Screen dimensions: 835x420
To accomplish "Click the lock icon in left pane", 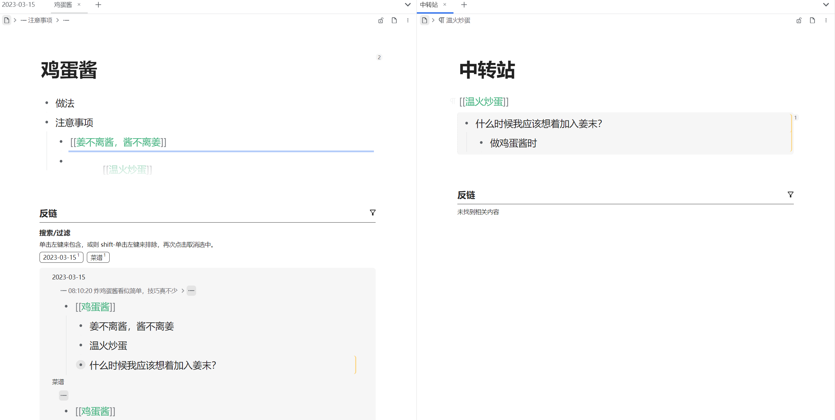I will [x=381, y=20].
